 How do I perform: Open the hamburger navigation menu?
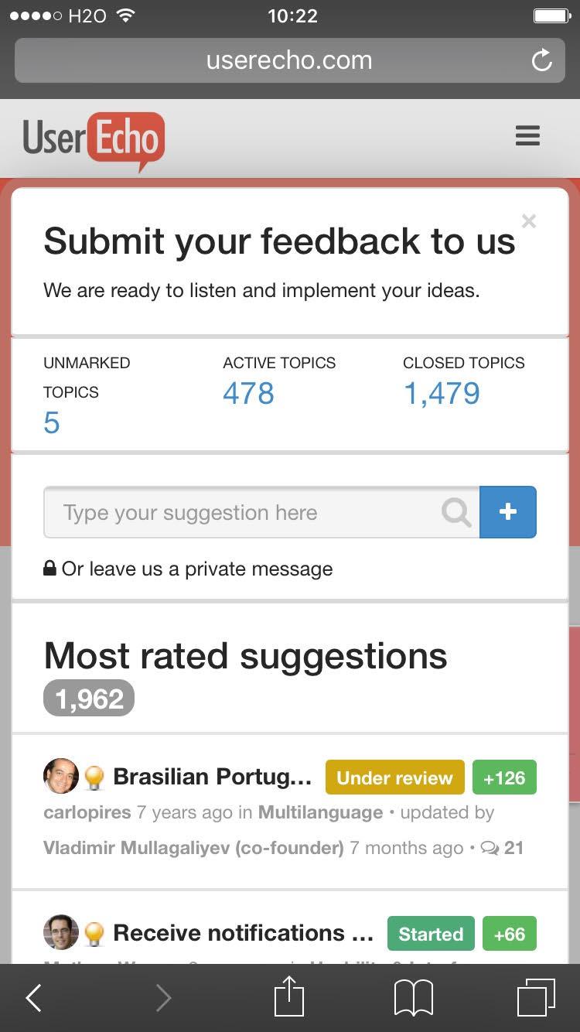pos(527,137)
